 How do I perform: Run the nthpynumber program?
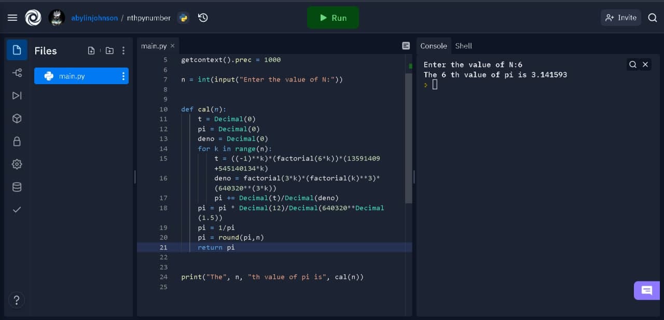click(333, 17)
